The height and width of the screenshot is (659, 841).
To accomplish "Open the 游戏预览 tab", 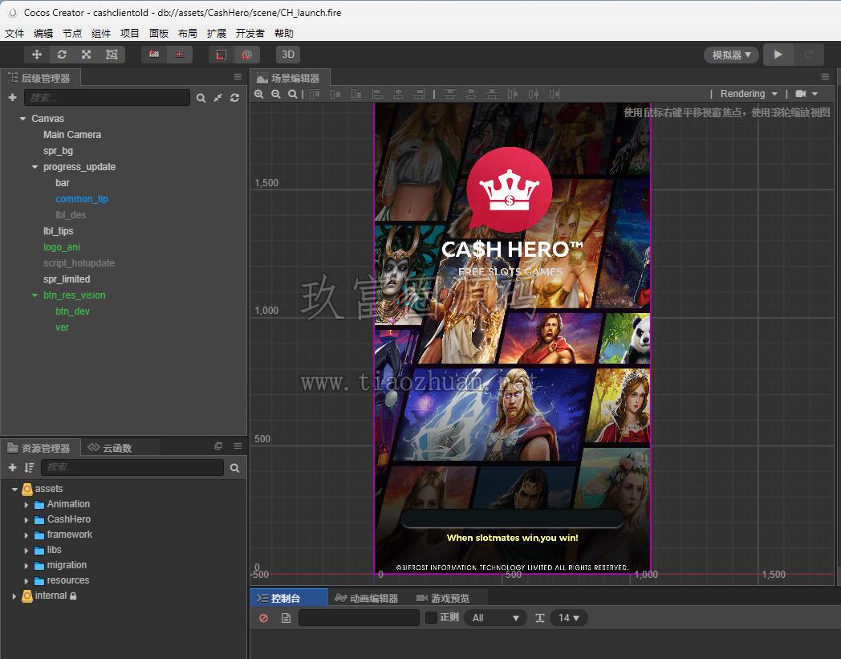I will 443,598.
